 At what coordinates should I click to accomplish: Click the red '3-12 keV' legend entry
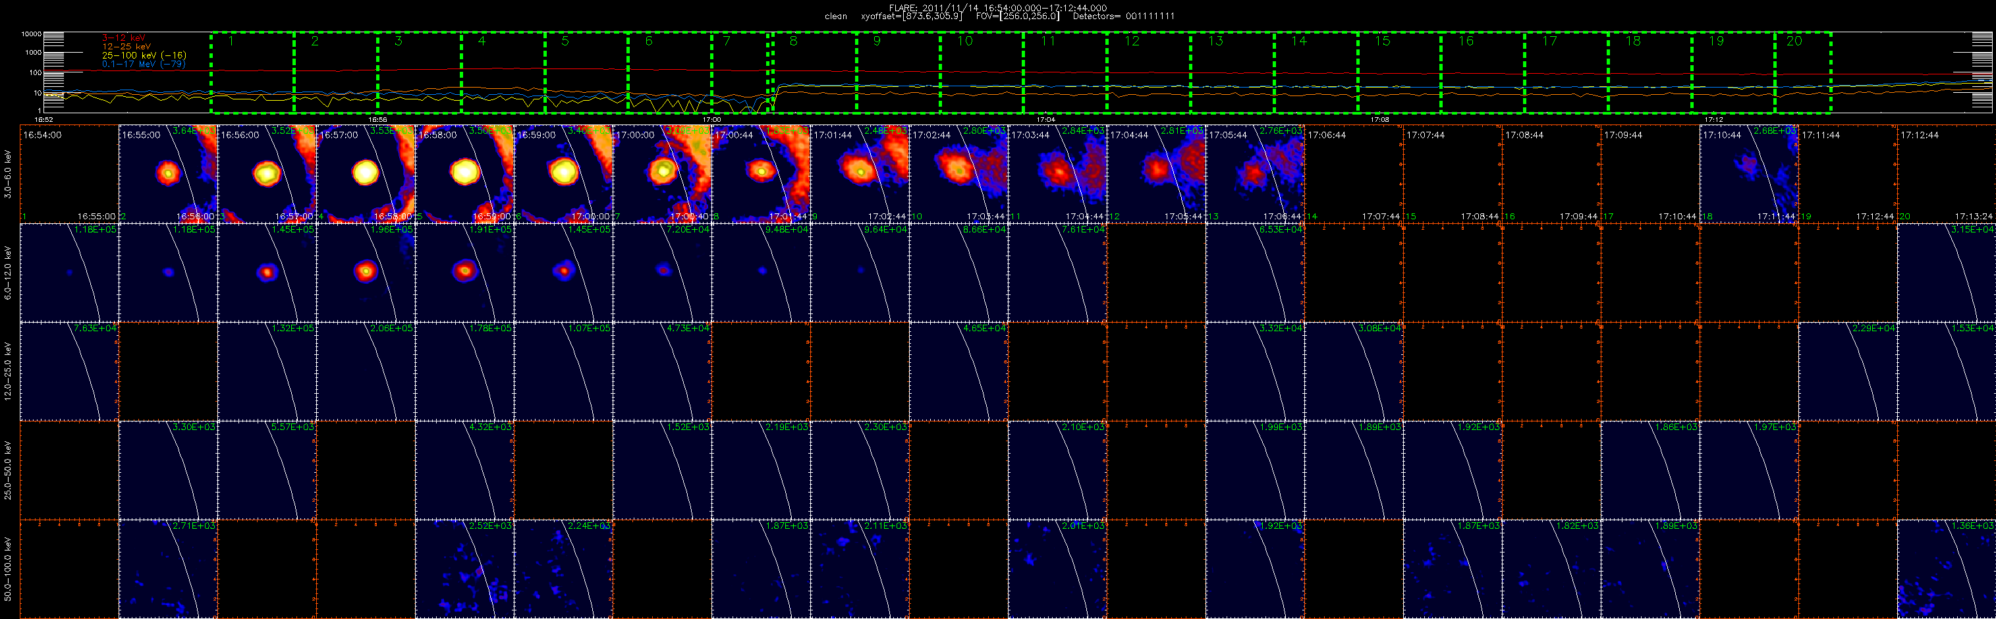click(123, 38)
